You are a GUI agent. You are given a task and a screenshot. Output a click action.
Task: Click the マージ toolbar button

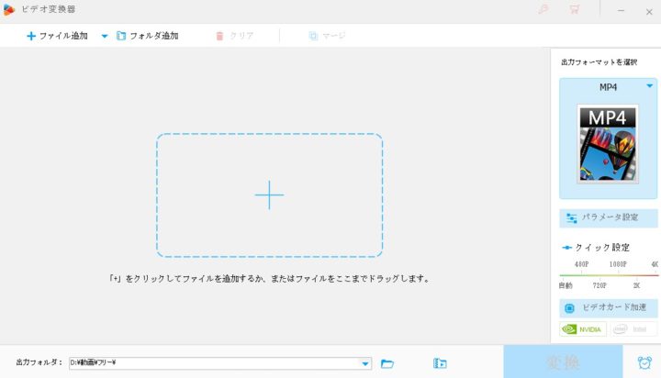click(x=327, y=36)
